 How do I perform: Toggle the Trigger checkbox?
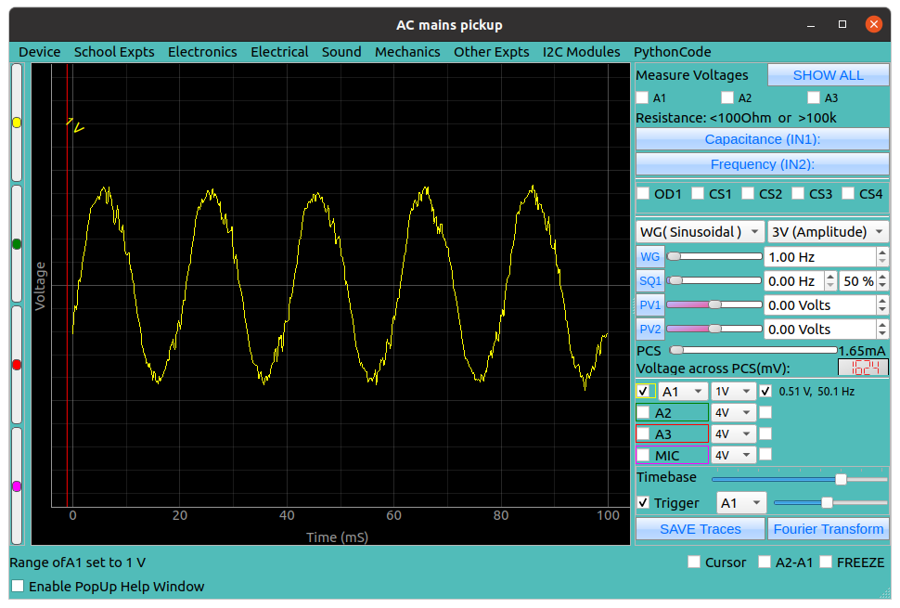pyautogui.click(x=643, y=502)
